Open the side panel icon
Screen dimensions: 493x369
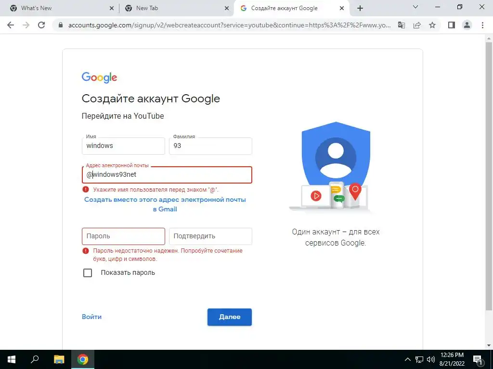pos(452,25)
